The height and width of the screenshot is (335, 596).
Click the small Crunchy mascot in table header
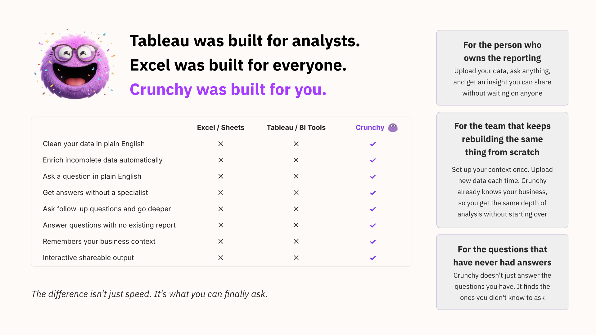(393, 127)
